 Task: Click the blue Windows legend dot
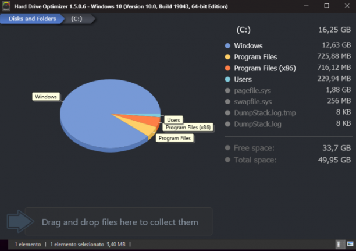point(227,45)
